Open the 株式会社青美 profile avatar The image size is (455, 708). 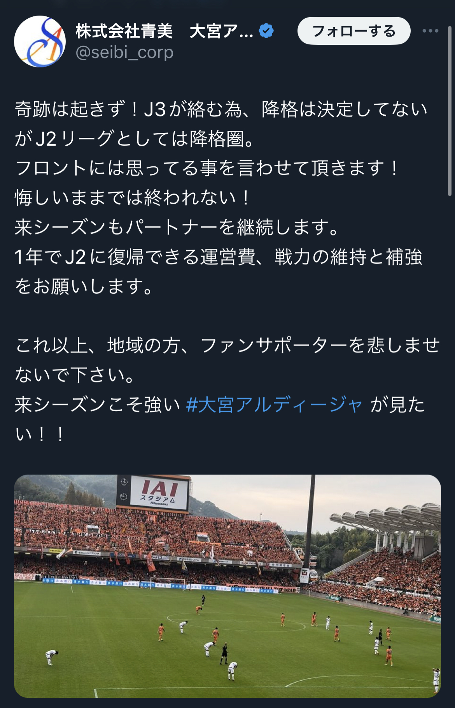pos(40,41)
